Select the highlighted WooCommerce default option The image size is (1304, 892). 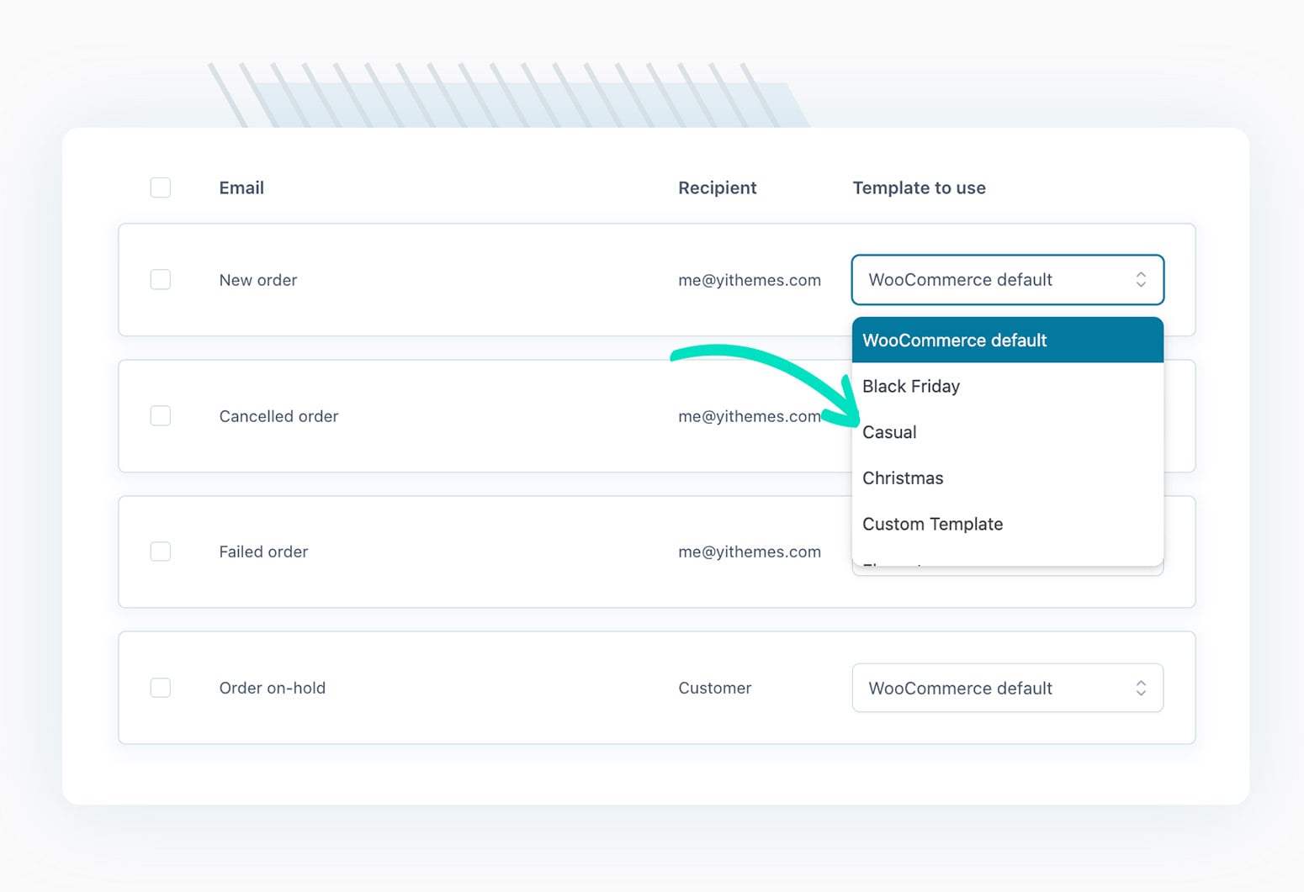click(955, 340)
